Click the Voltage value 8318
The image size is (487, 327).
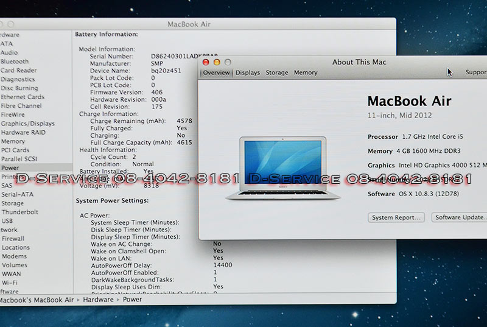[151, 185]
